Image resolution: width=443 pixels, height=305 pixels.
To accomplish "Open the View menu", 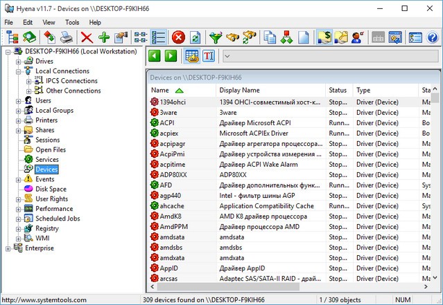I will pos(49,22).
